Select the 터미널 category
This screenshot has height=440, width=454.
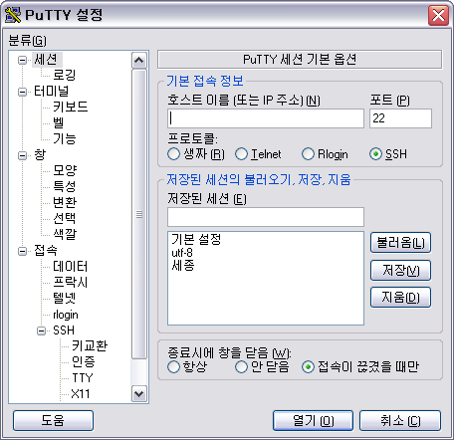(52, 92)
